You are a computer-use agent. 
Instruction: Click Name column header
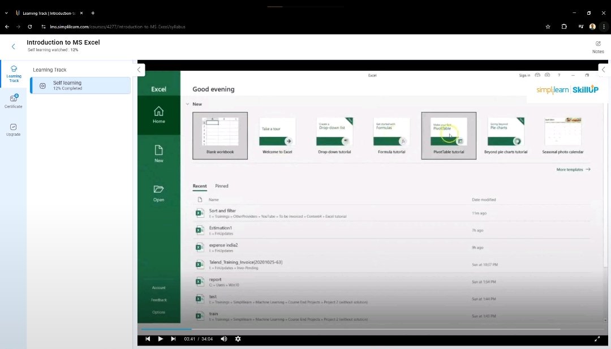213,200
